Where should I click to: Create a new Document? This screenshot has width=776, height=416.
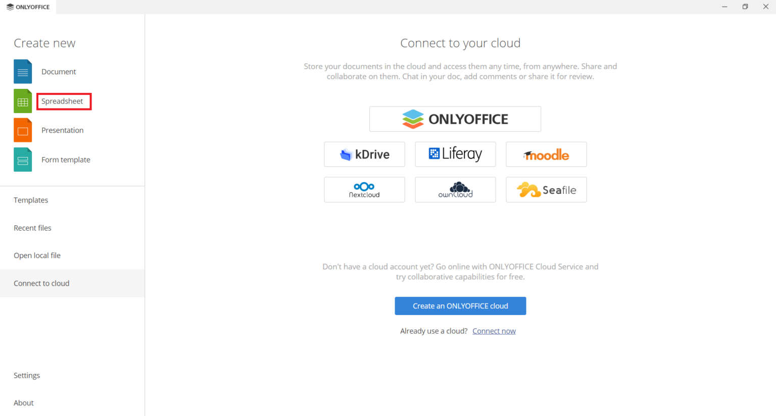click(59, 71)
